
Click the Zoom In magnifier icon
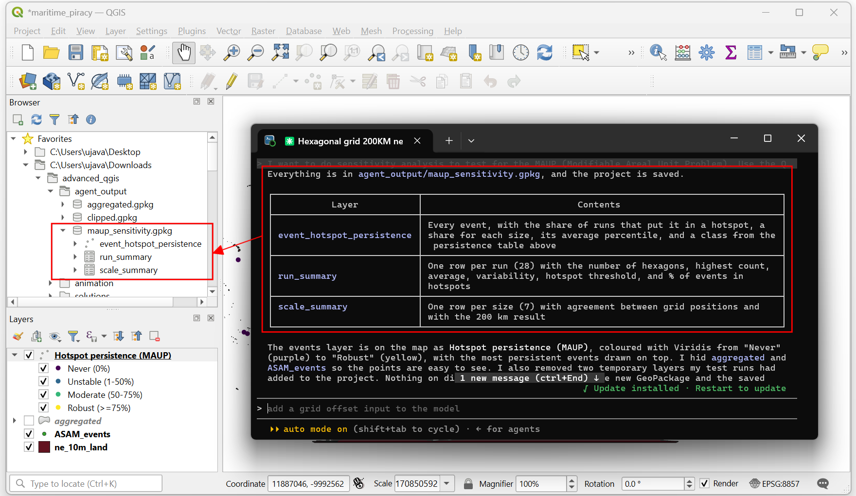tap(232, 52)
